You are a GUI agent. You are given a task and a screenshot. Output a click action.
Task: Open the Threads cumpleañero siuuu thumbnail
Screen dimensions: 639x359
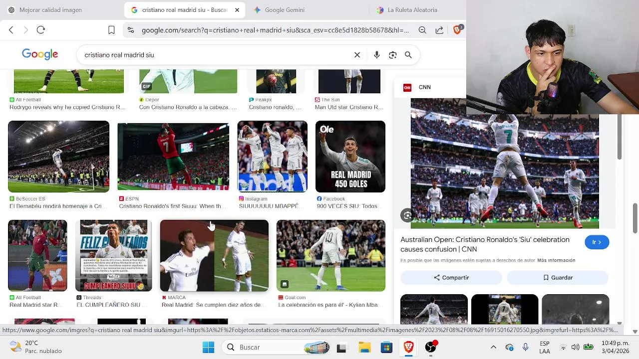coord(113,256)
